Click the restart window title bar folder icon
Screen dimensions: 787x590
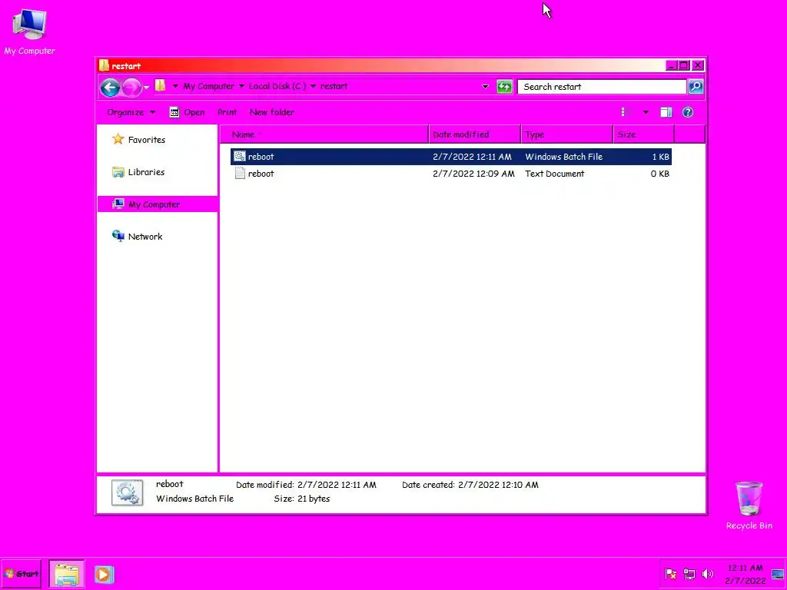coord(104,65)
